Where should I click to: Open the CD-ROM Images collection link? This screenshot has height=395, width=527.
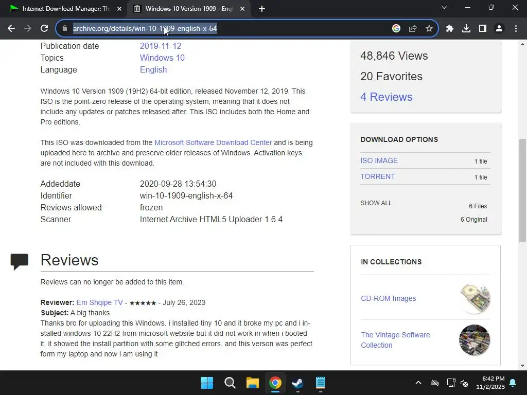click(x=388, y=298)
